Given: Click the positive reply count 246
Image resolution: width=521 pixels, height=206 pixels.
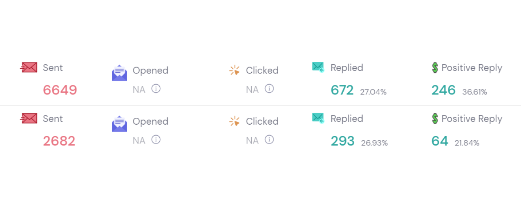Looking at the screenshot, I should tap(443, 90).
